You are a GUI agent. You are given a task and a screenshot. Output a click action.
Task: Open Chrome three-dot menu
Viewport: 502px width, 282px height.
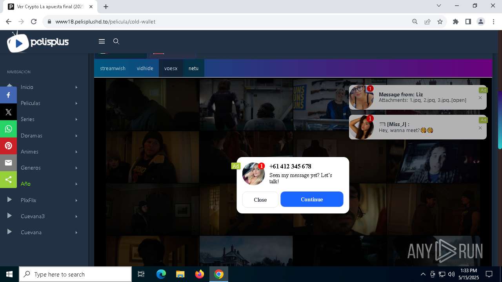click(x=493, y=22)
